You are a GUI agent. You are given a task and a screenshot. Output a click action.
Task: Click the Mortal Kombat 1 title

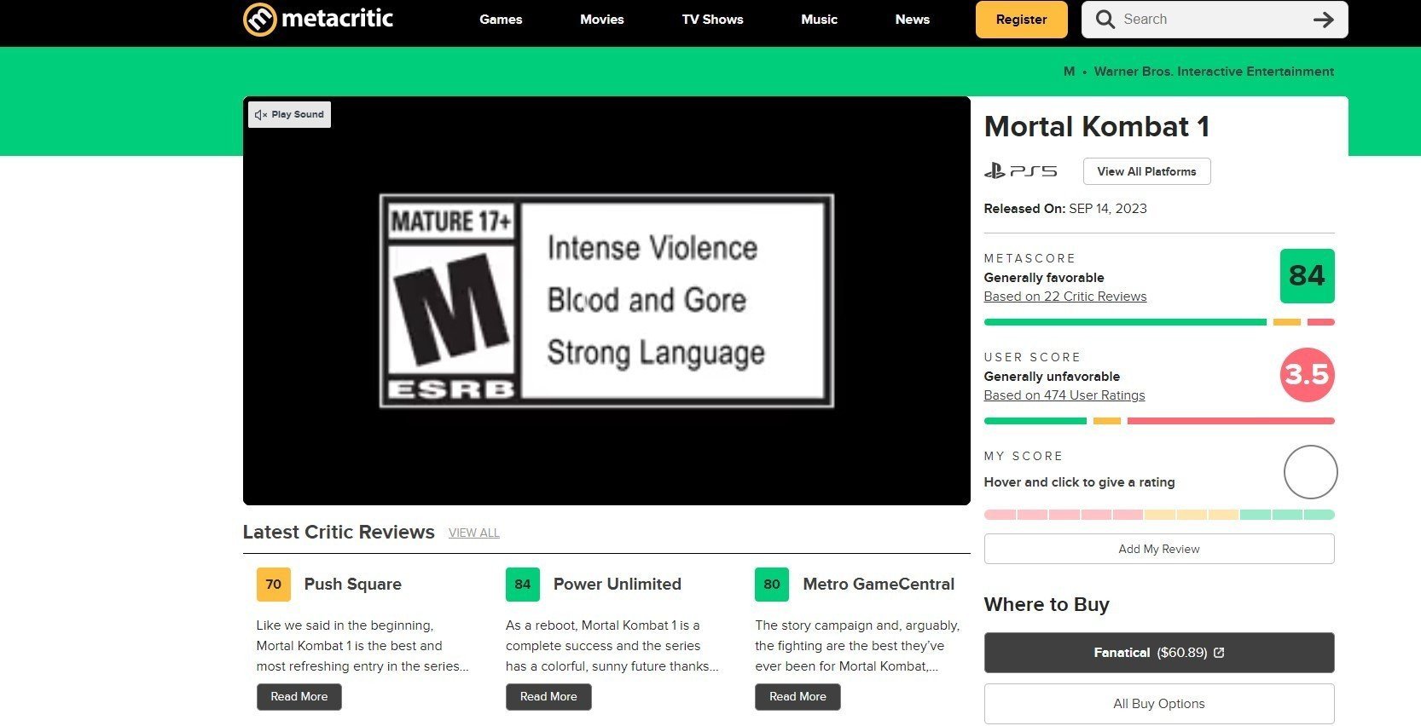[1097, 127]
